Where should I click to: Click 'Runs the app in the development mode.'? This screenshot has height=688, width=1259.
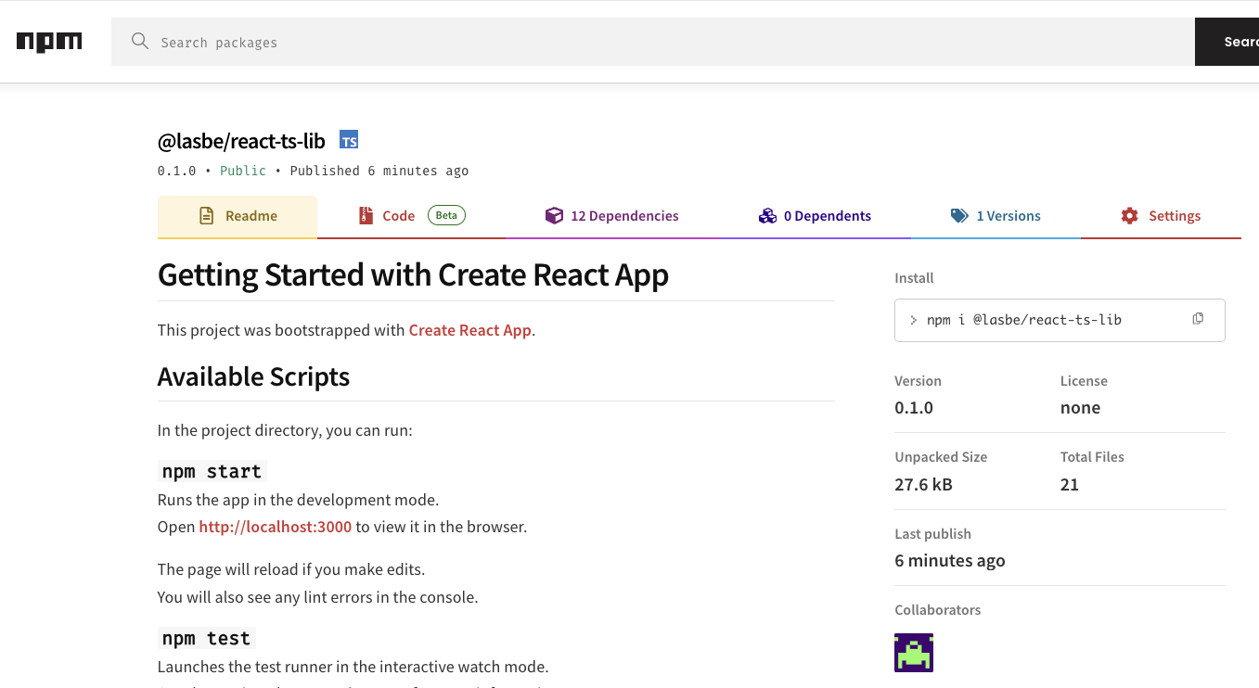tap(298, 500)
